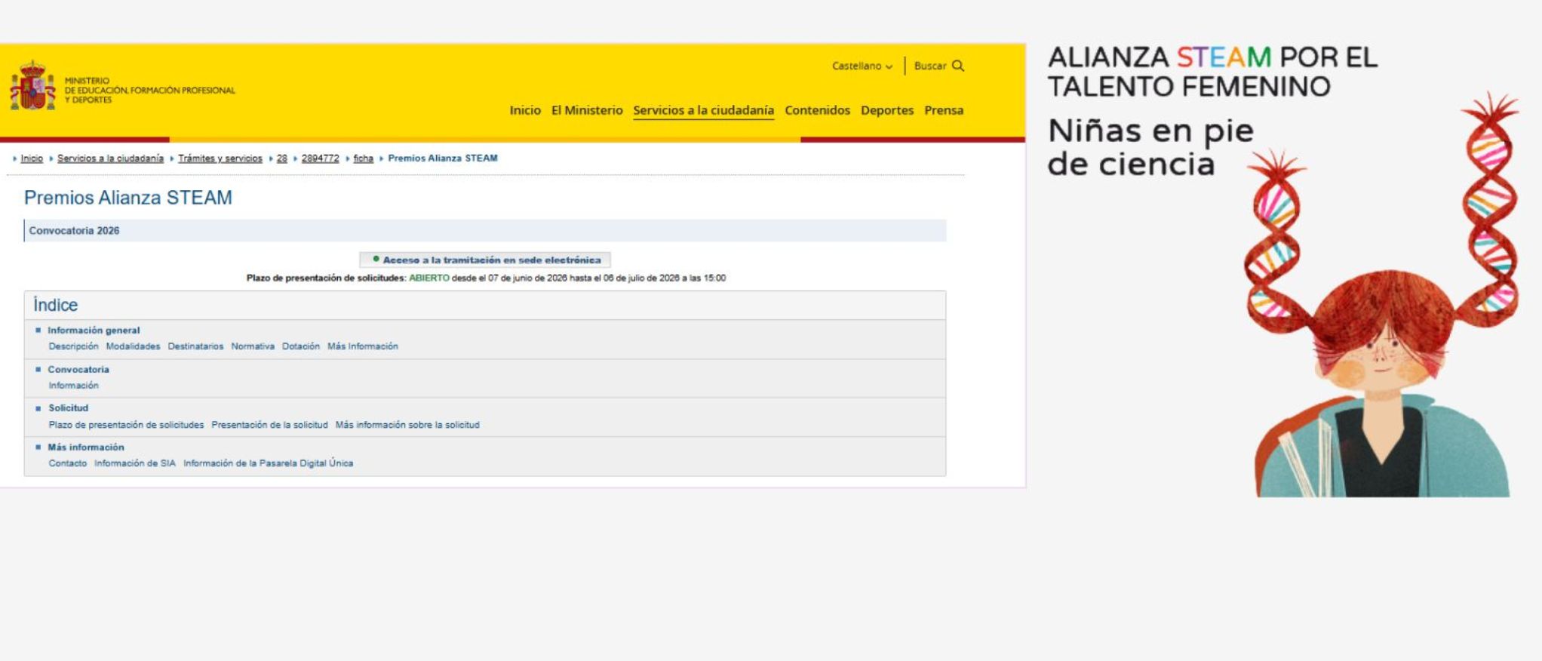Screen dimensions: 1542x661
Task: Click the 28 breadcrumb link
Action: tap(282, 158)
